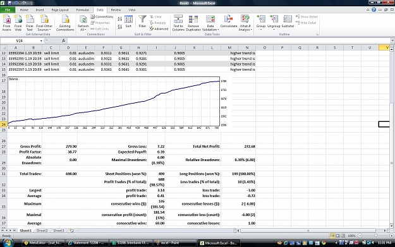Click Refresh All button
The height and width of the screenshot is (247, 395).
(83, 23)
